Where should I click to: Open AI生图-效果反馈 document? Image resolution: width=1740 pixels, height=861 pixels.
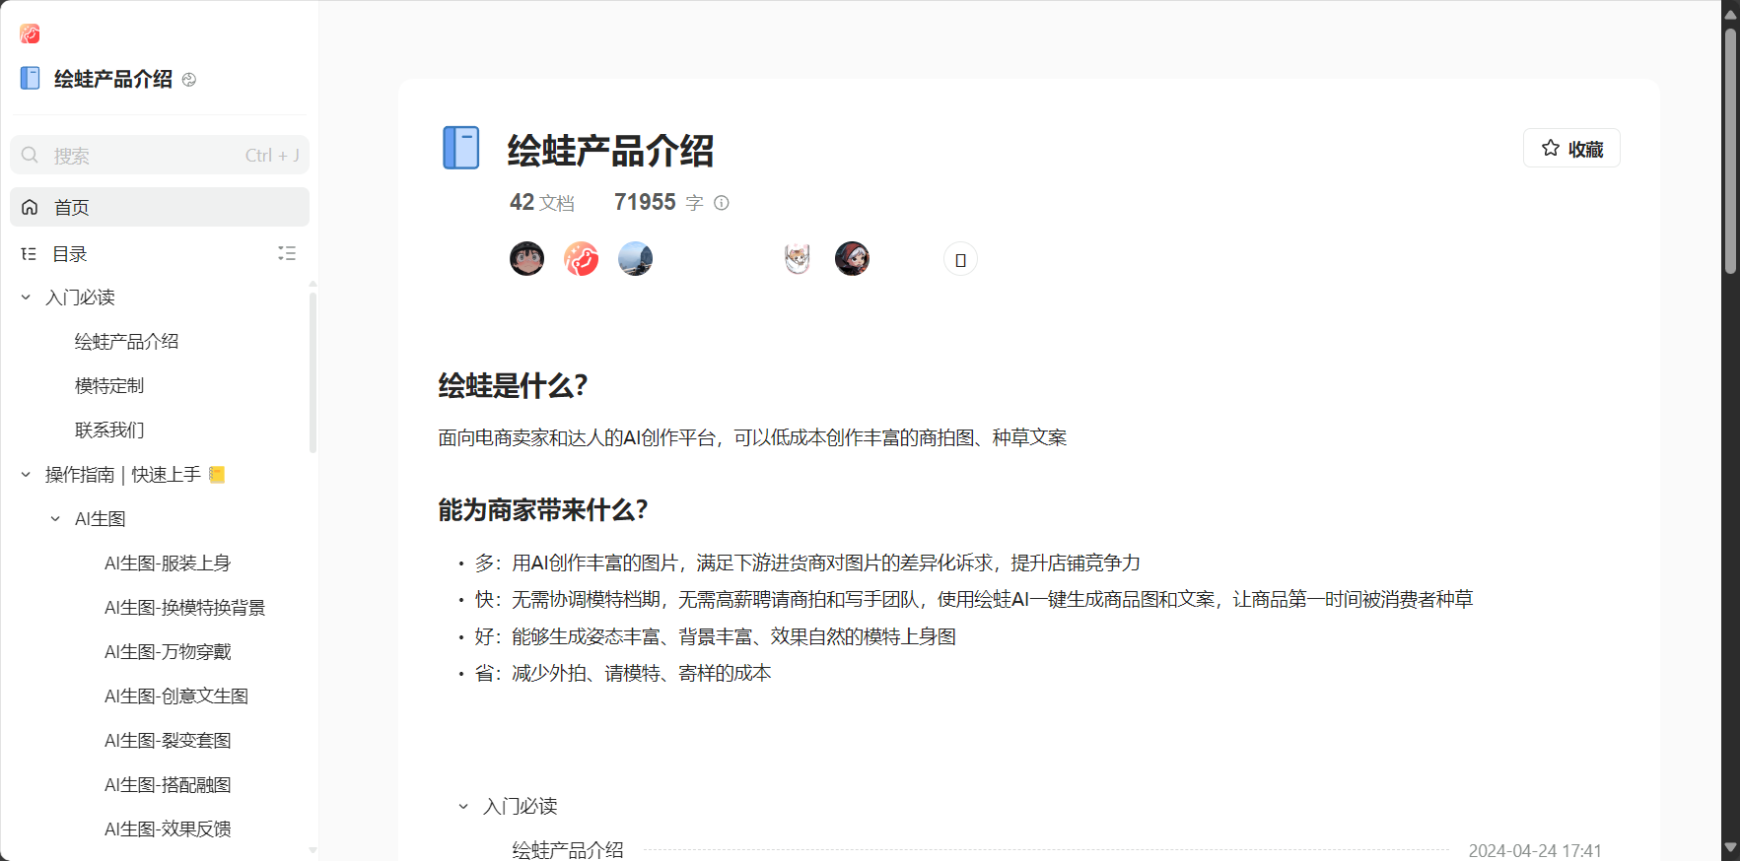click(x=168, y=828)
